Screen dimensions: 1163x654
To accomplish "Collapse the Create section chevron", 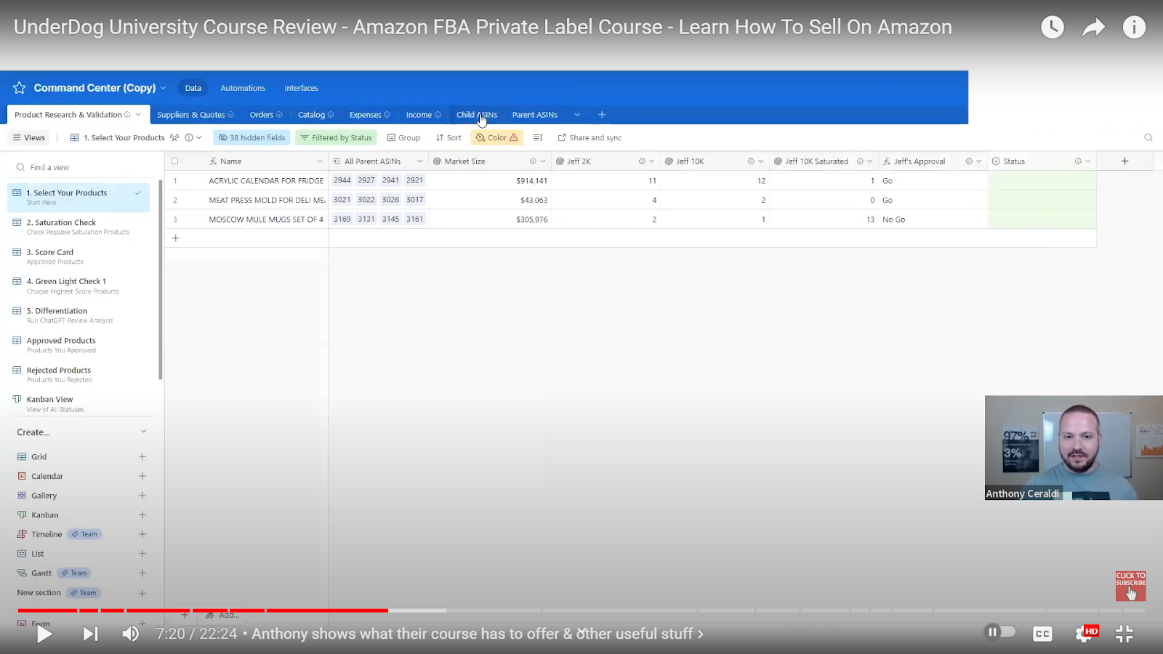I will pyautogui.click(x=143, y=432).
